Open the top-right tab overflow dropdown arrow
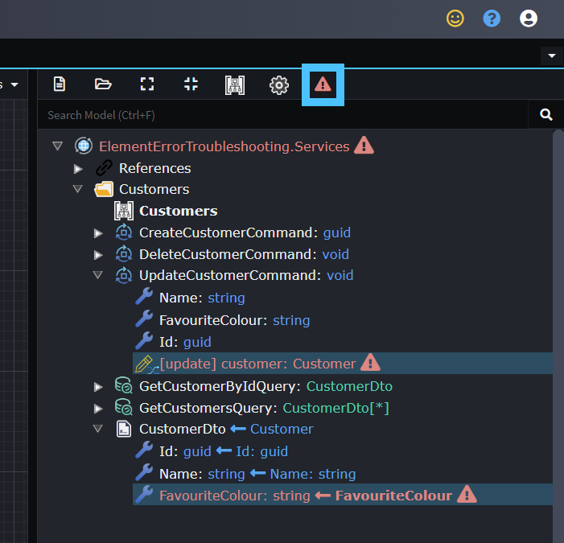 [552, 56]
